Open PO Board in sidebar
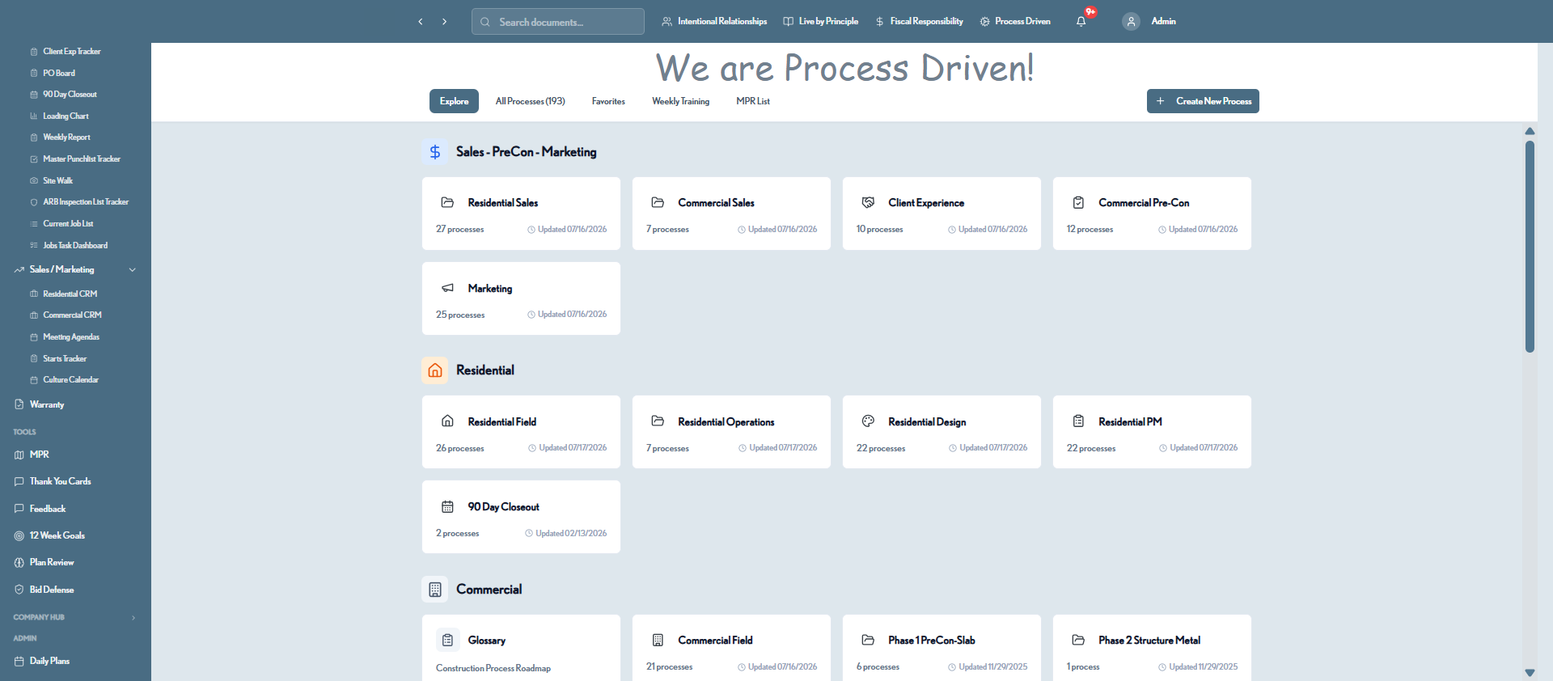1553x681 pixels. (x=58, y=73)
